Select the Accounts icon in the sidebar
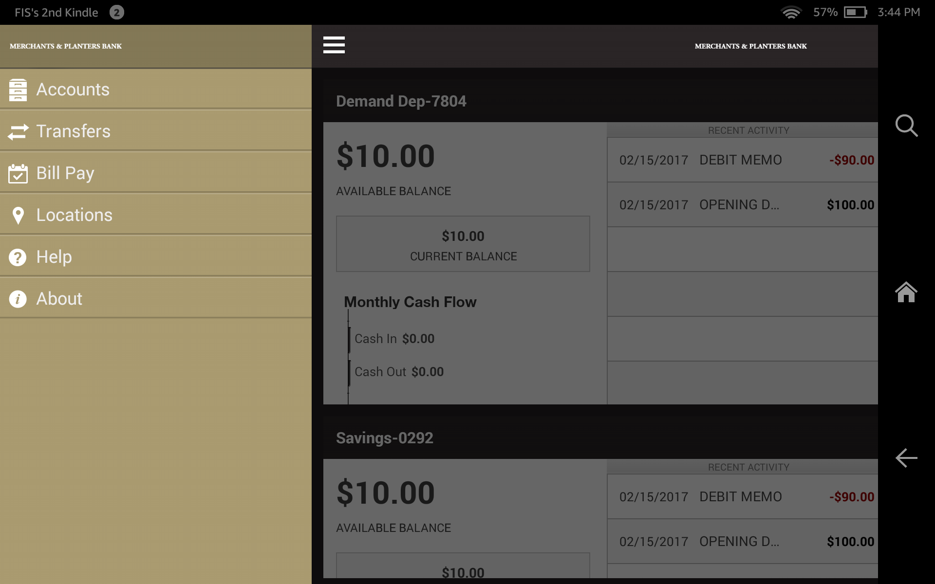 tap(18, 89)
